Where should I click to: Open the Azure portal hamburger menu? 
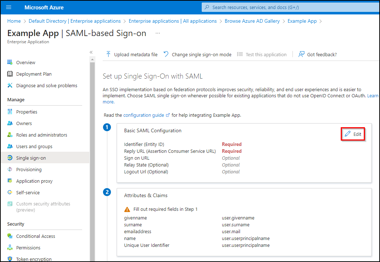pyautogui.click(x=9, y=7)
